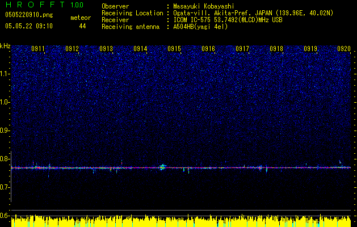Viewport: 357px width, 227px height.
Task: Click the 0.8 kHz axis label
Action: coord(5,159)
